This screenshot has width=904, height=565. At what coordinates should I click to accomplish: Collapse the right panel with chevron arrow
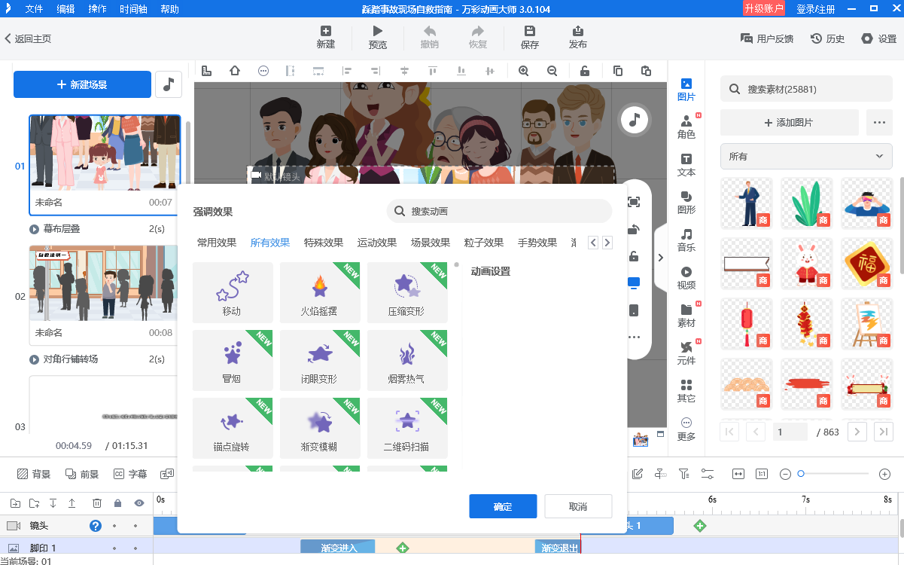click(660, 258)
